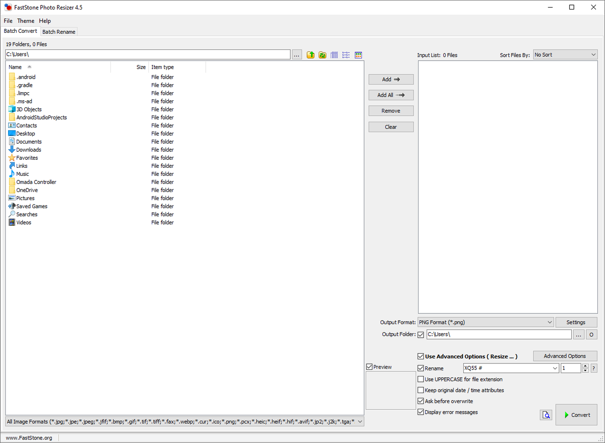Select the Videos folder icon
Viewport: 605px width, 443px height.
[x=12, y=222]
